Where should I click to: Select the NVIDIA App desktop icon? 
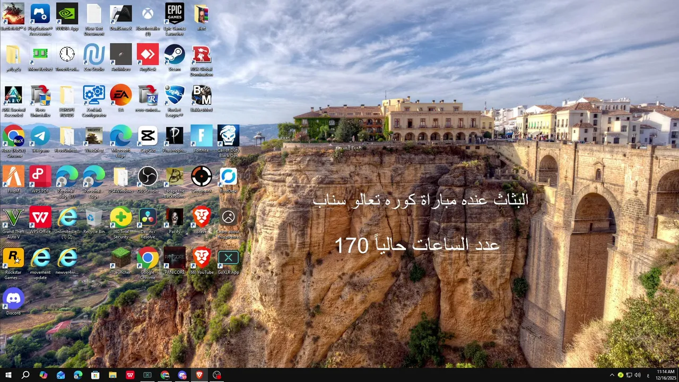pos(67,18)
